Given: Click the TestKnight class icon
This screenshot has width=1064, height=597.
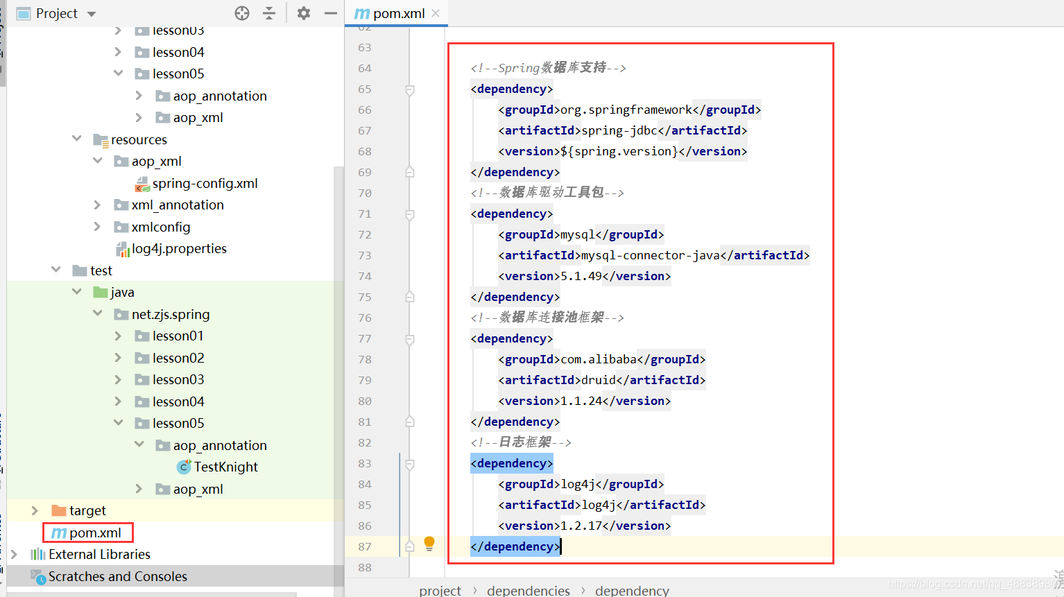Looking at the screenshot, I should 184,467.
